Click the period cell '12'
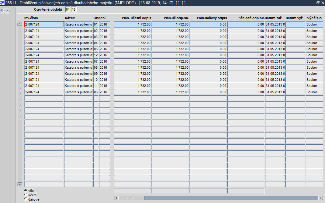The image size is (325, 203). click(x=96, y=55)
